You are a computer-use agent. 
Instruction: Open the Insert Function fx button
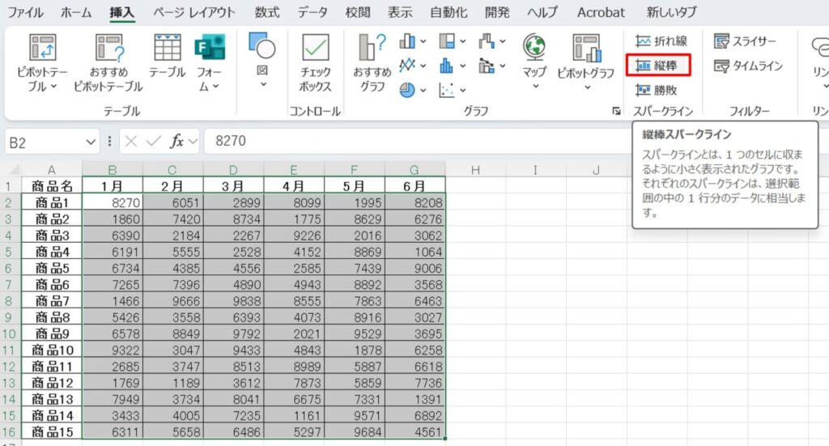[x=176, y=141]
